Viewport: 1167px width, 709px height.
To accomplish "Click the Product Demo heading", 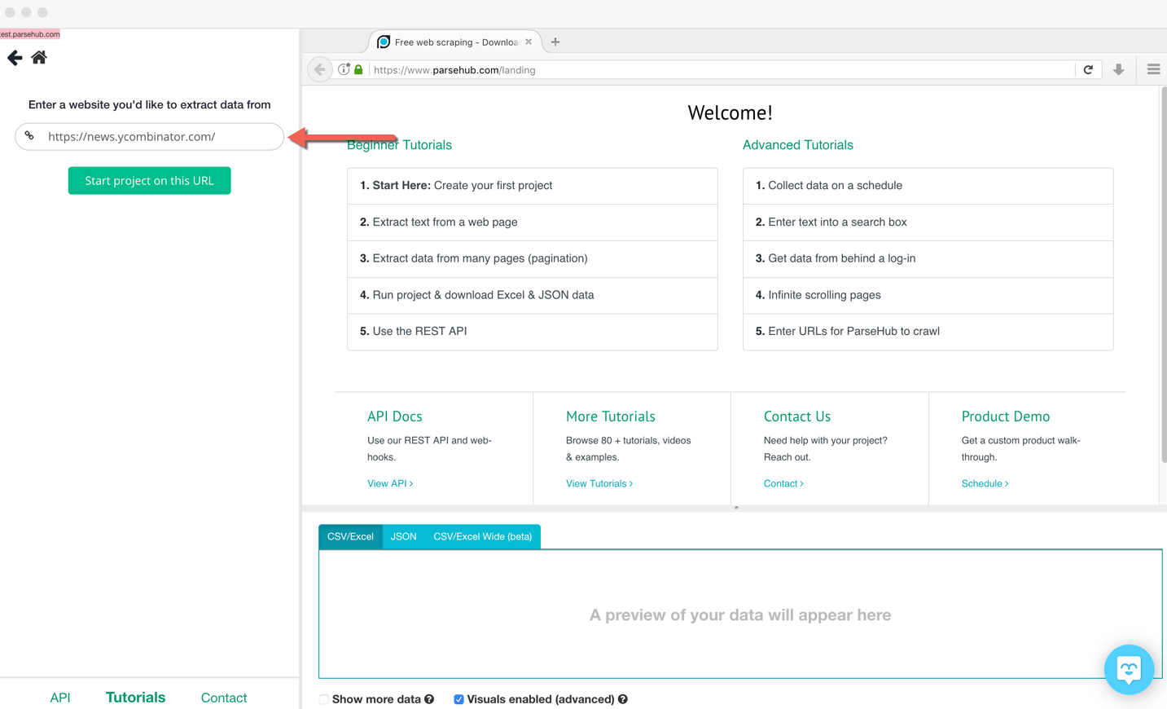I will pyautogui.click(x=1006, y=416).
